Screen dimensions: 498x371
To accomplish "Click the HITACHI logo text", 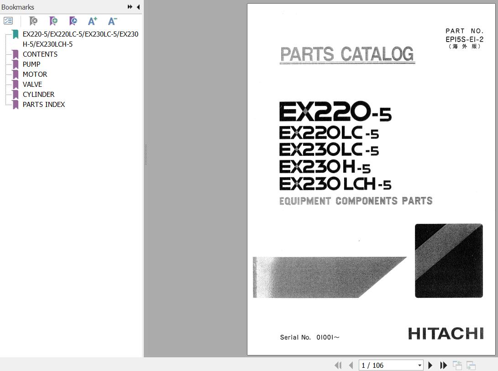I will [x=446, y=334].
